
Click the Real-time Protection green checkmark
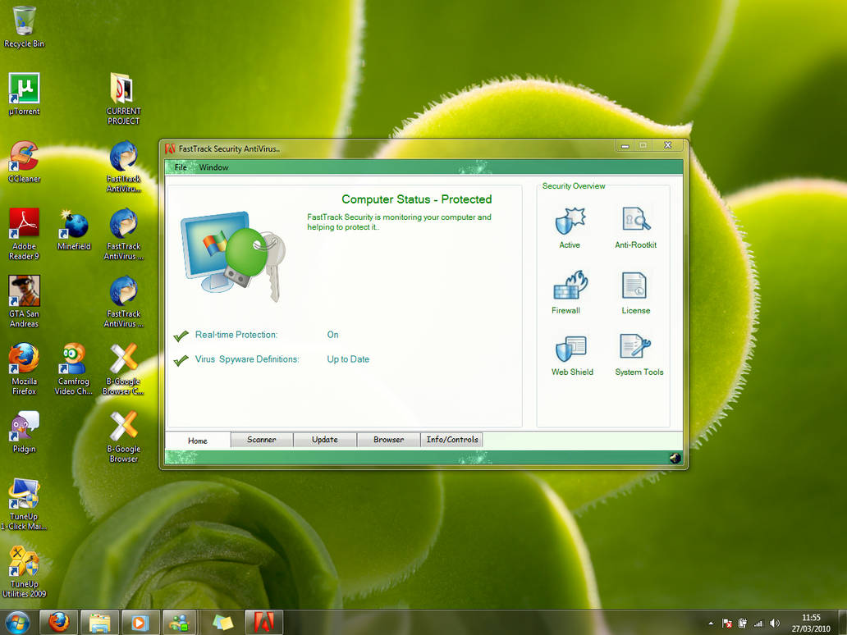click(x=181, y=336)
